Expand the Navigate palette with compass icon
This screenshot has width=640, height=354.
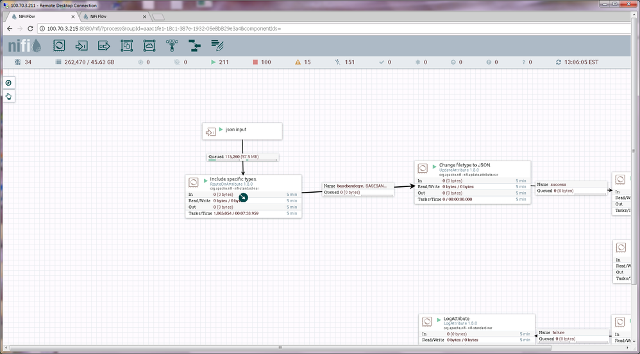(x=9, y=83)
